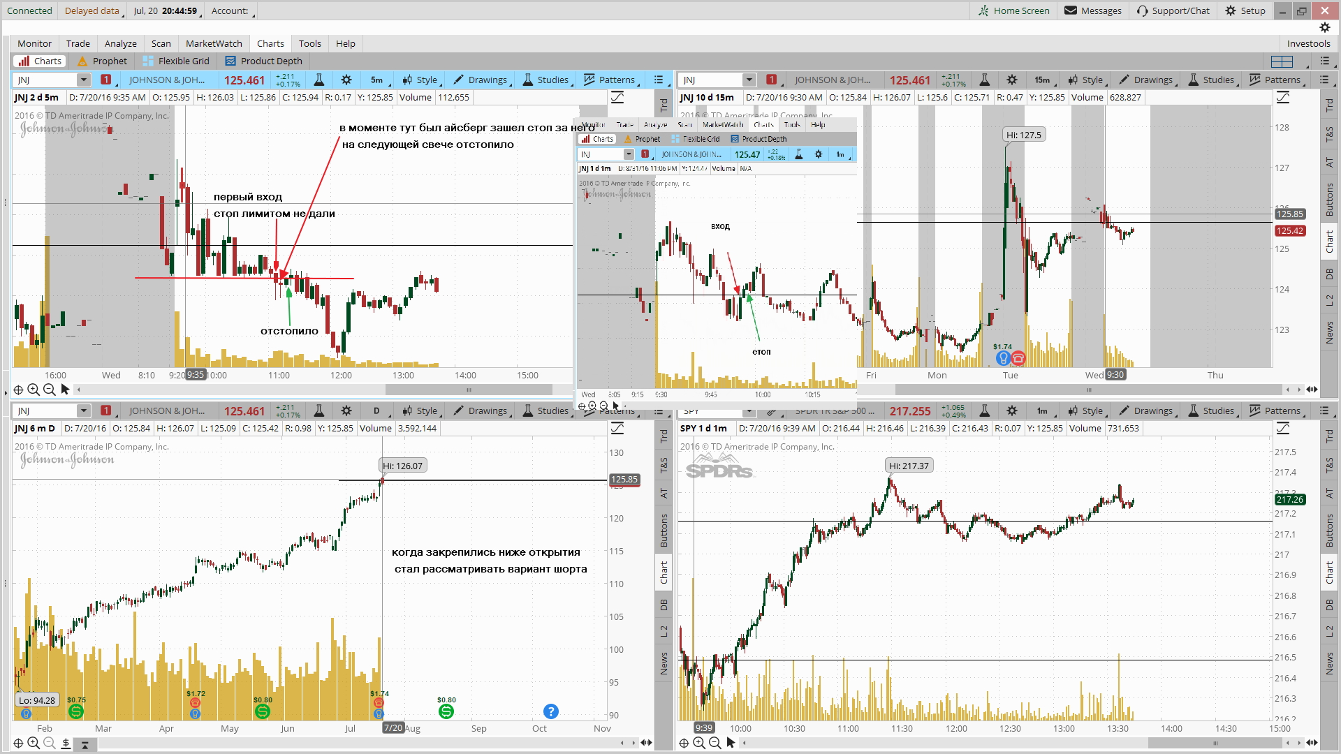The width and height of the screenshot is (1341, 754).
Task: Open the list menu icon of the JNJ 5m chart
Action: 659,80
